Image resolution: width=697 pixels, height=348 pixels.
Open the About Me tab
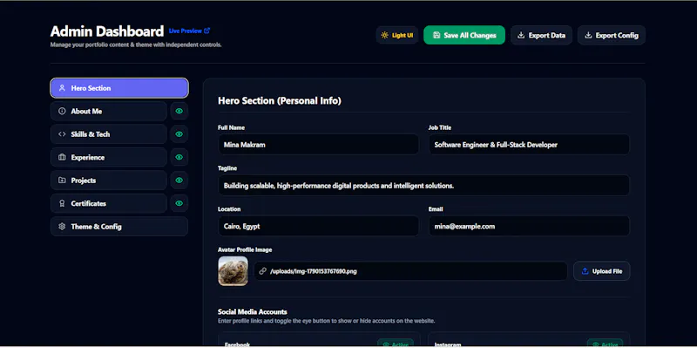click(108, 112)
